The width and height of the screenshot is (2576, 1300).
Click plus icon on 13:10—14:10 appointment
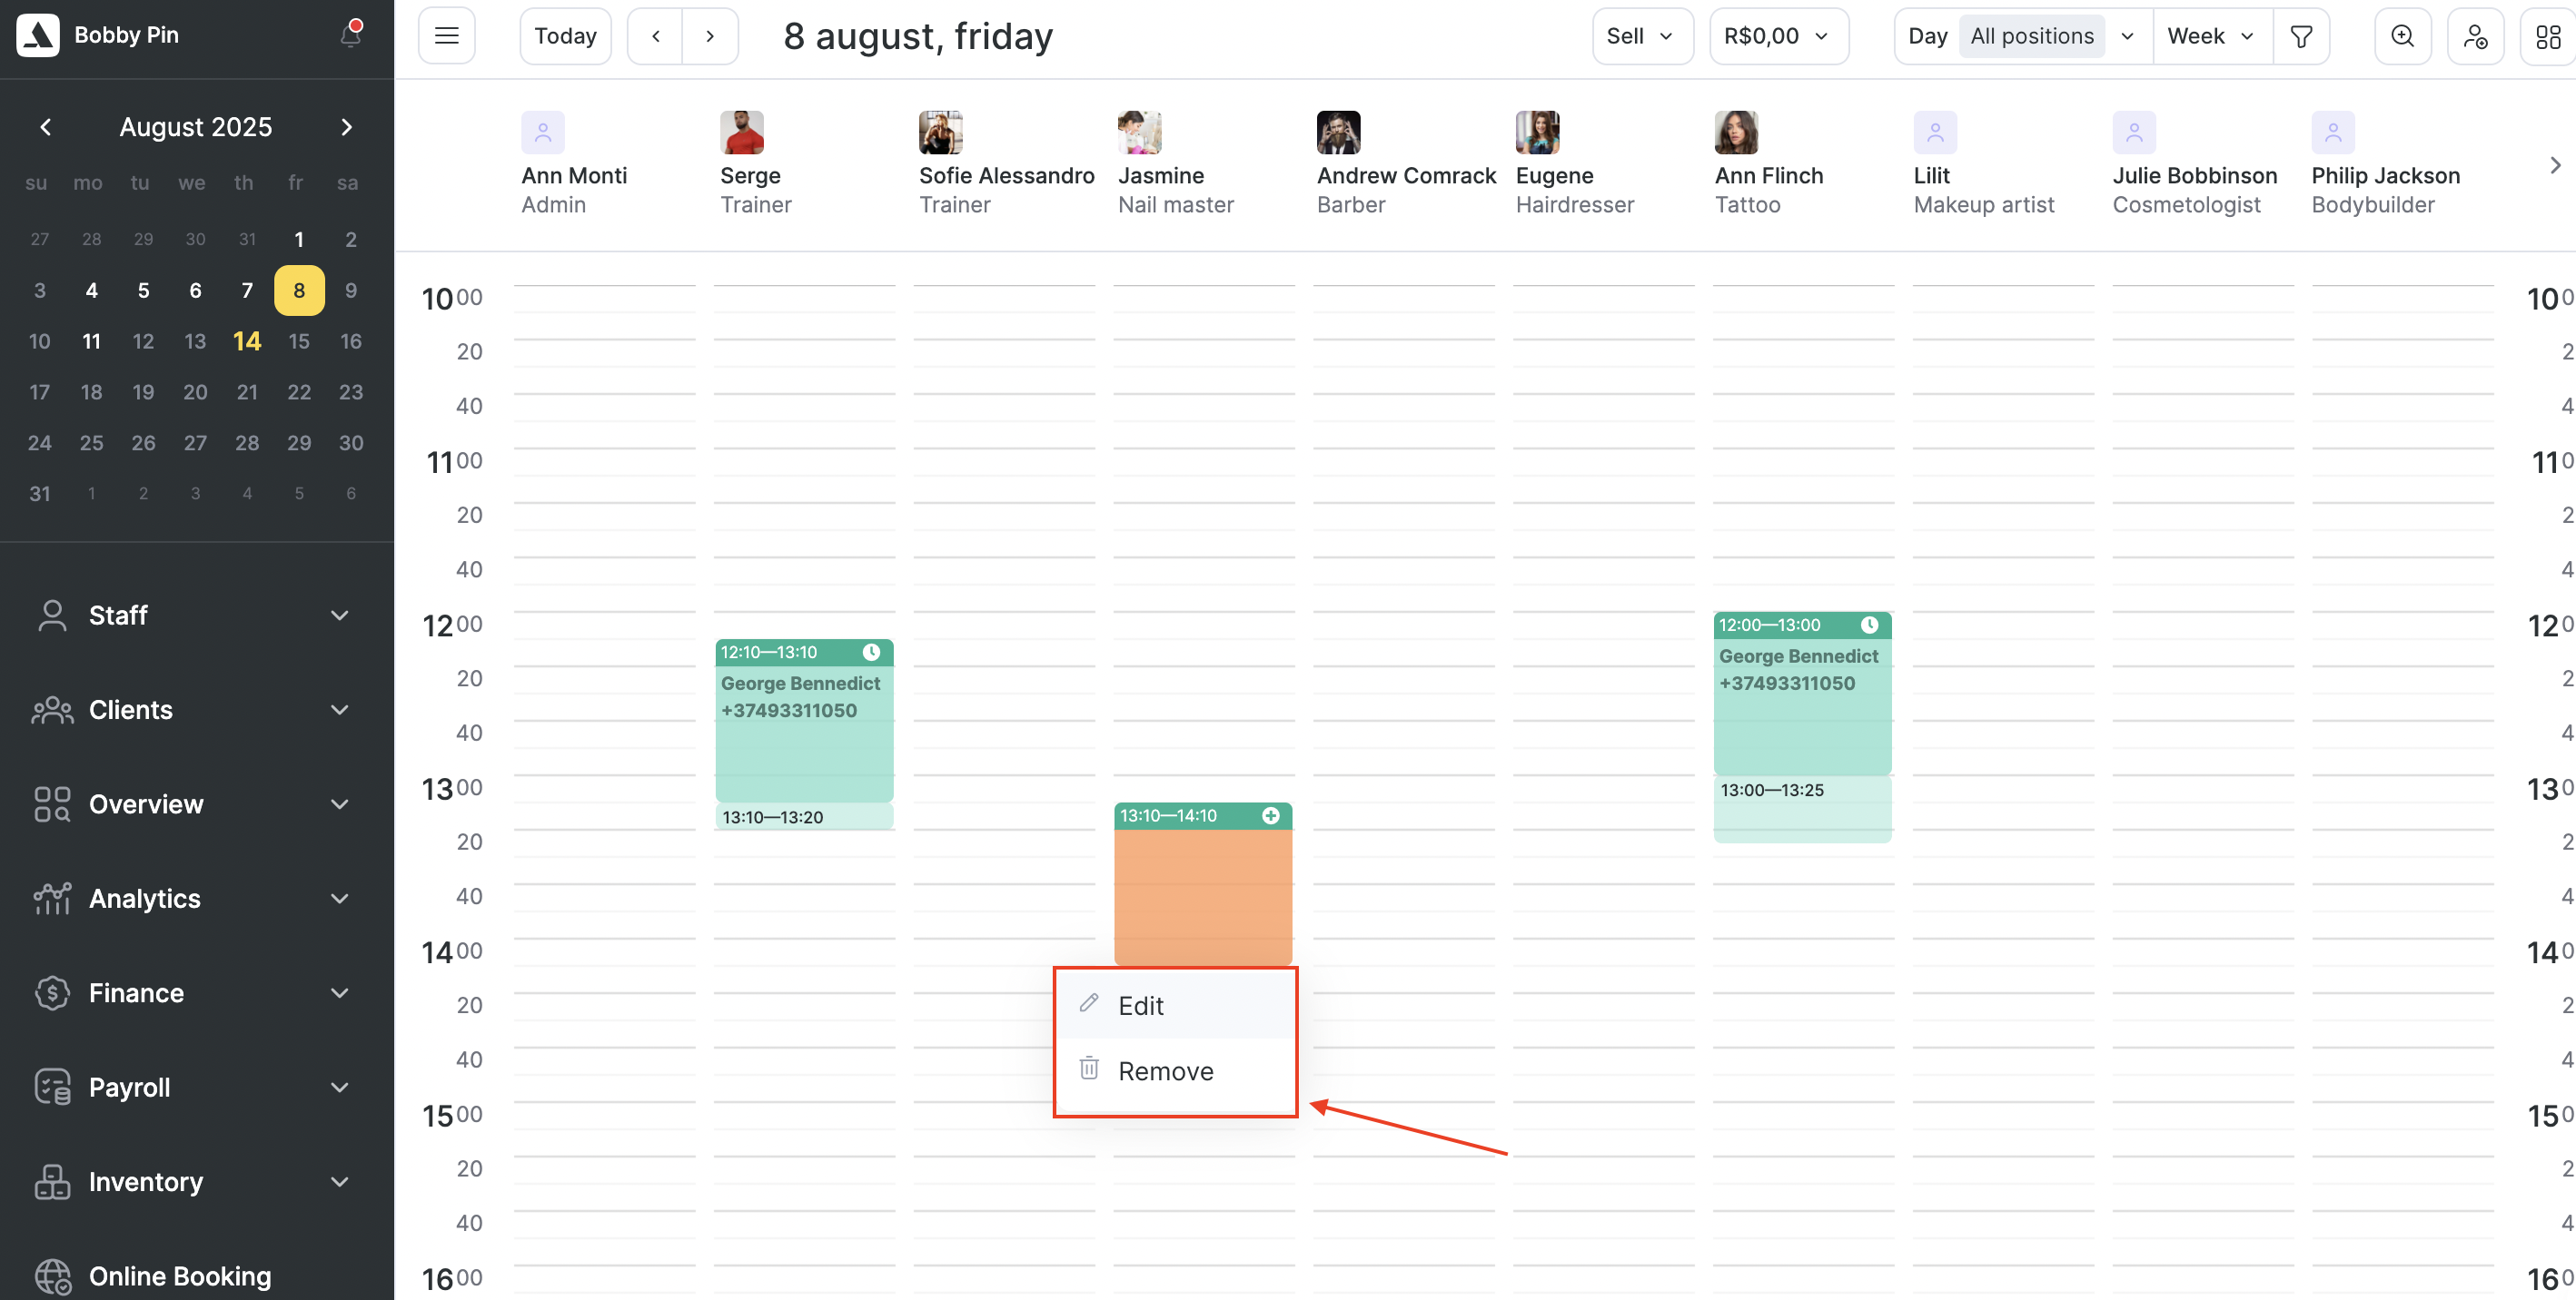point(1270,815)
